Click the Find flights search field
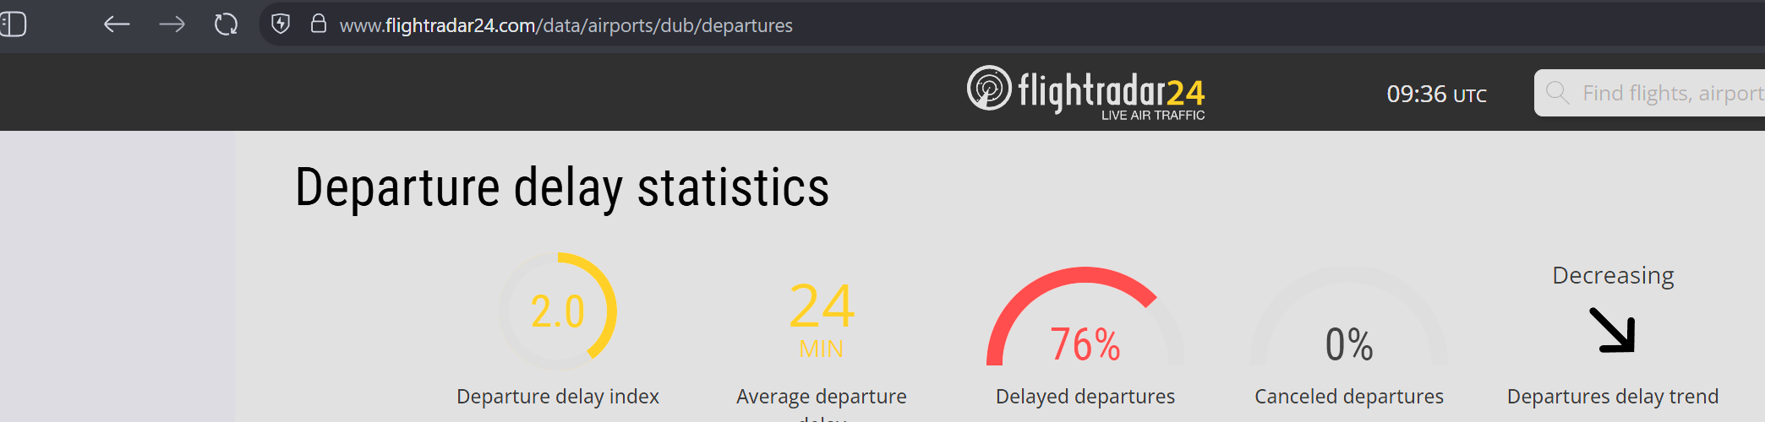This screenshot has width=1765, height=422. (1650, 93)
